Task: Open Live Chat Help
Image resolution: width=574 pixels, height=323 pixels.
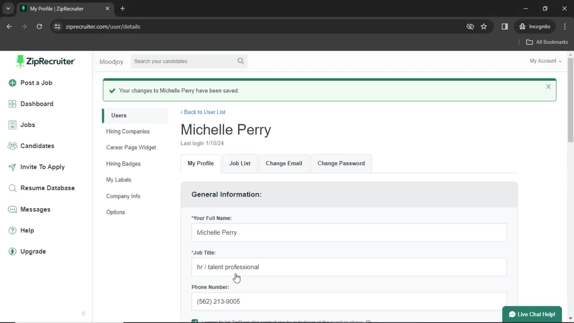Action: point(532,314)
